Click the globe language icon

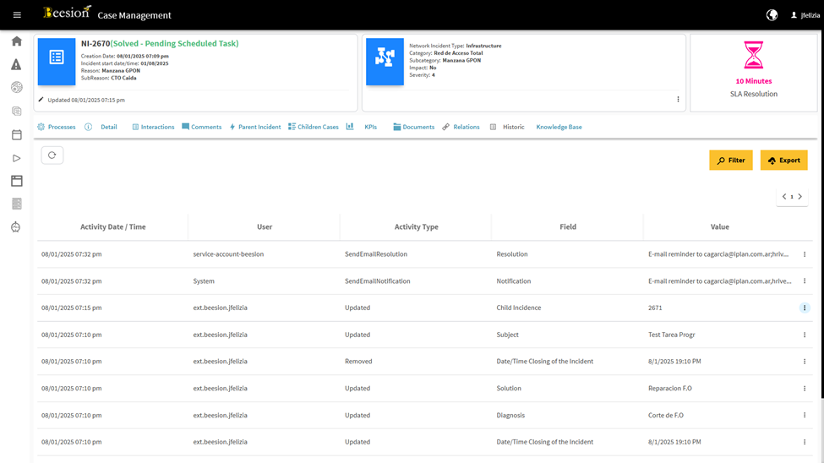772,15
